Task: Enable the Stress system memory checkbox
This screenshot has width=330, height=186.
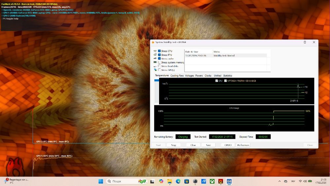Action: coord(159,62)
